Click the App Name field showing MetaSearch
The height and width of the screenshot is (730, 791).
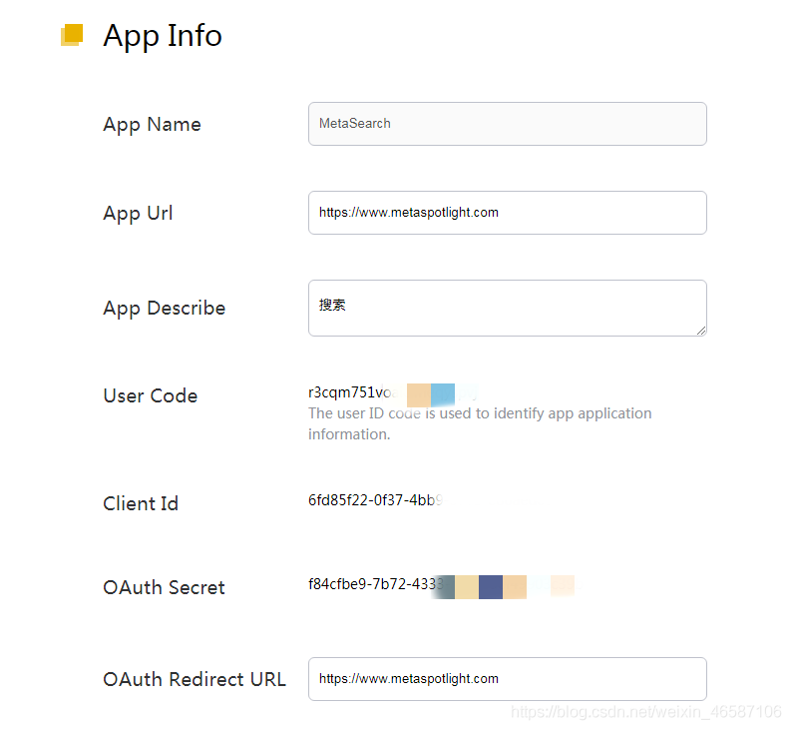508,124
